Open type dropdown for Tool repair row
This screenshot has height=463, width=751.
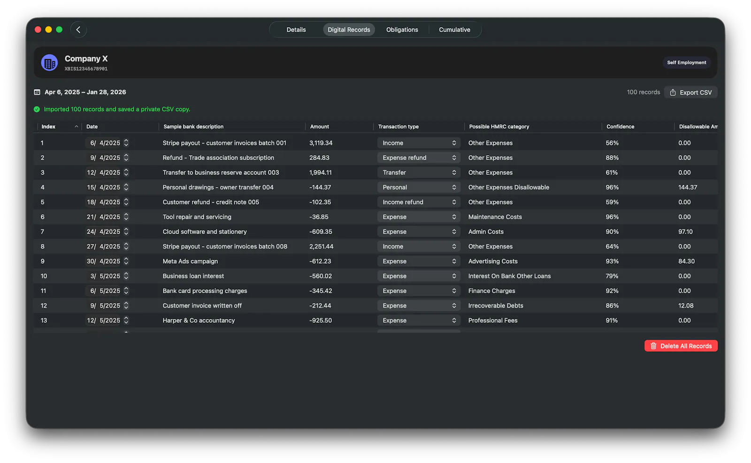tap(419, 217)
